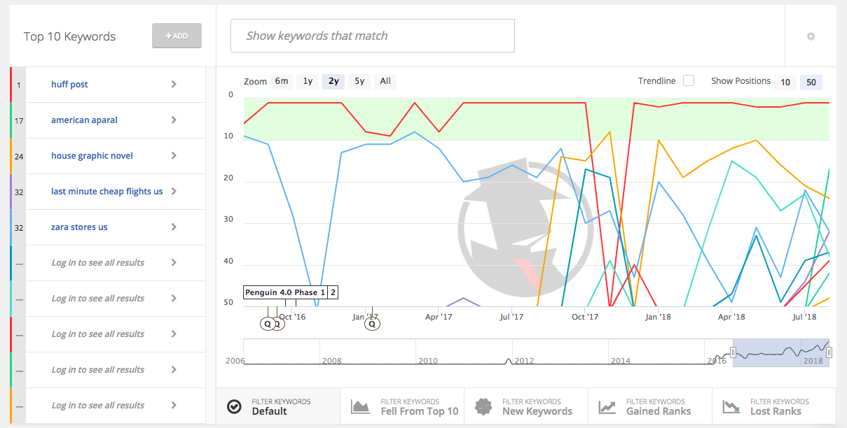Select the All zoom range
This screenshot has width=847, height=428.
coord(385,80)
